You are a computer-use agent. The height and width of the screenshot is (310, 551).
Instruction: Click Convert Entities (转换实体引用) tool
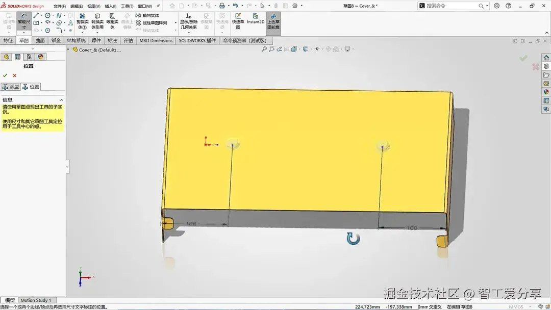click(x=97, y=21)
